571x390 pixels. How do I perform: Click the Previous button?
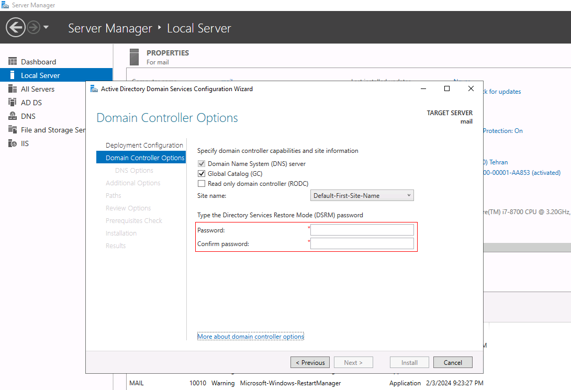310,362
